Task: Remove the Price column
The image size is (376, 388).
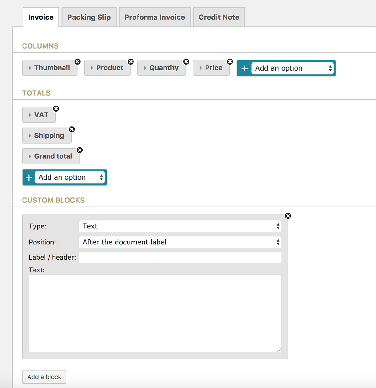Action: click(230, 62)
